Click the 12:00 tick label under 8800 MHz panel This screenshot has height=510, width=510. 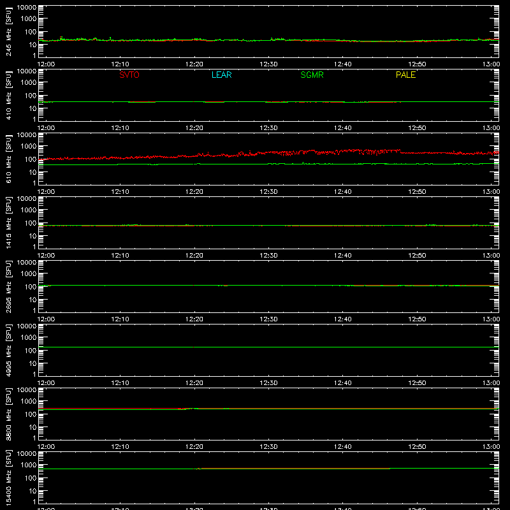pyautogui.click(x=46, y=447)
